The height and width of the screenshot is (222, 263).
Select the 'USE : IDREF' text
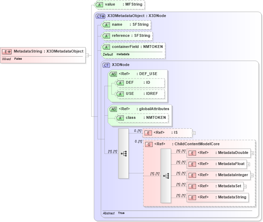click(x=142, y=94)
